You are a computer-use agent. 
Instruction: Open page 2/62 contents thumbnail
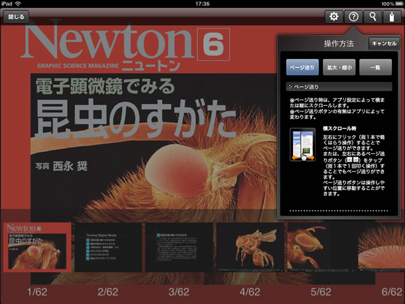108,247
